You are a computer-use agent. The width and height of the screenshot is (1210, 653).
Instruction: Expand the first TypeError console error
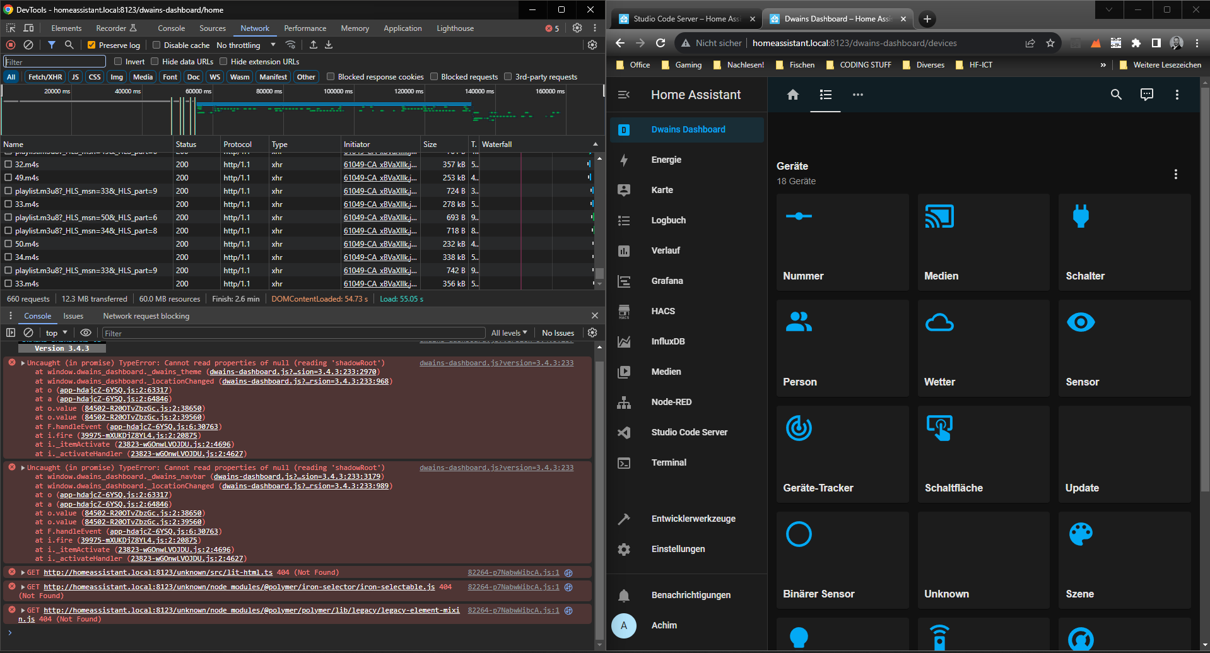pos(23,362)
